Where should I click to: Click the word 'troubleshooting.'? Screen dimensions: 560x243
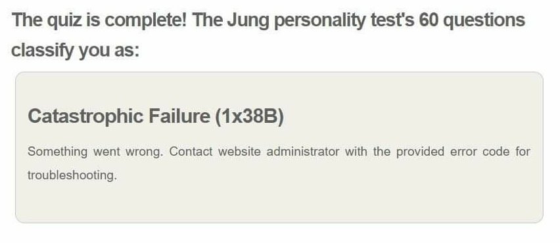(72, 175)
